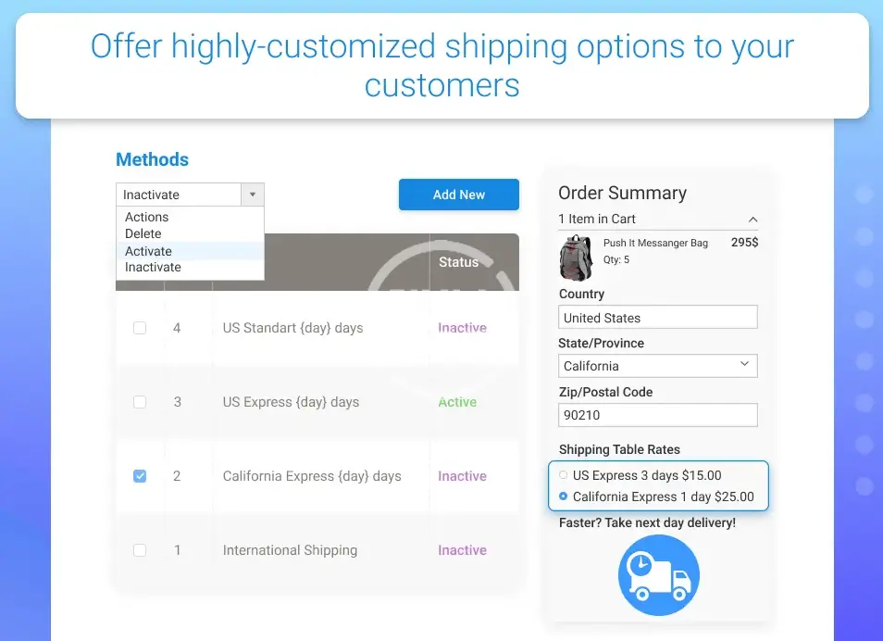Viewport: 883px width, 641px height.
Task: Select US Express 3 days $15.00 radio
Action: coord(564,475)
